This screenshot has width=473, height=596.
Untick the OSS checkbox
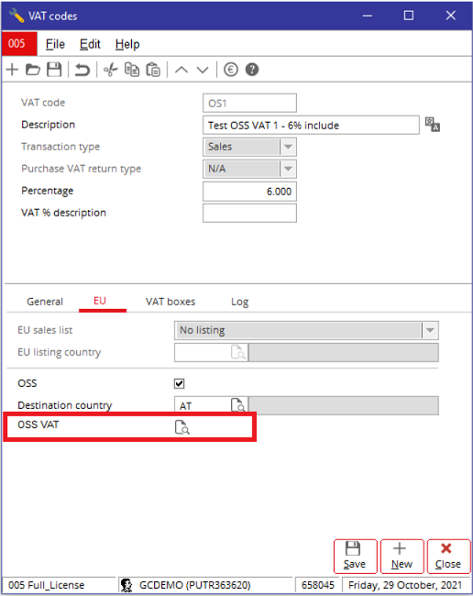[x=180, y=383]
